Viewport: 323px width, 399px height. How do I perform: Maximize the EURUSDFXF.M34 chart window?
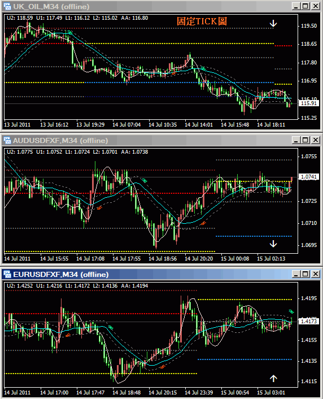click(305, 274)
